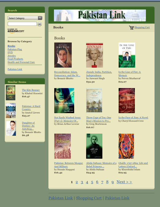Open the Food Products category
160x207 pixels.
click(x=15, y=59)
